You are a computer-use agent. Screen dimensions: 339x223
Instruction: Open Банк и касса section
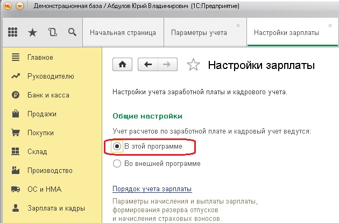(50, 95)
